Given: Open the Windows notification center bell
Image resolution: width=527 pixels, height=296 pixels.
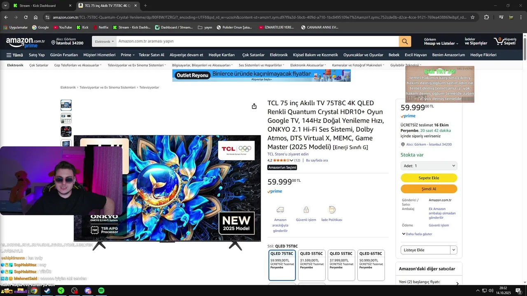Looking at the screenshot, I should click(518, 291).
